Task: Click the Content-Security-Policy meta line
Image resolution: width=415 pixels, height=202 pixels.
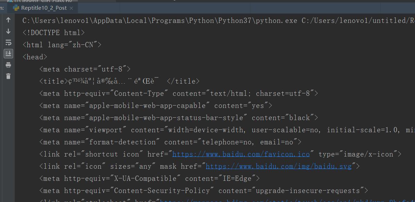Action: (x=204, y=191)
